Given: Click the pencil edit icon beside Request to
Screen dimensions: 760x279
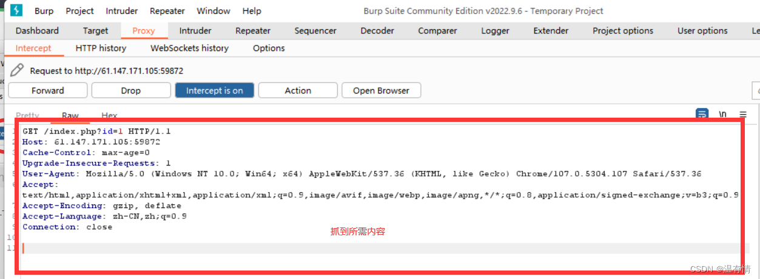Looking at the screenshot, I should click(17, 70).
